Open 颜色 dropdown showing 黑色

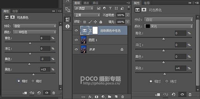tap(169, 26)
